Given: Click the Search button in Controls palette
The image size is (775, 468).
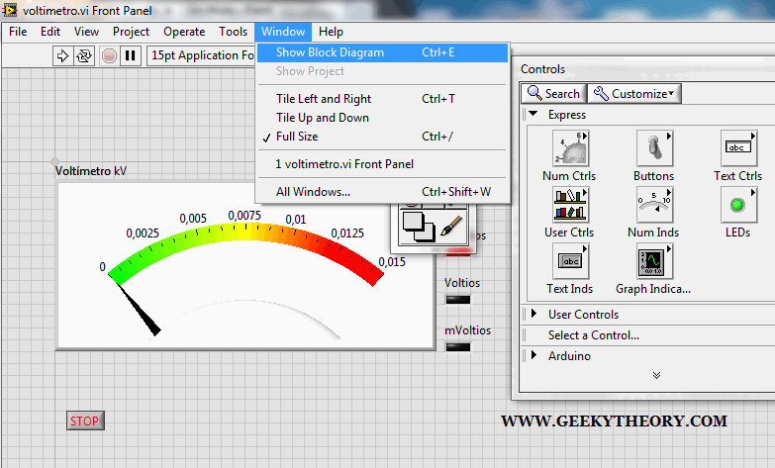Looking at the screenshot, I should click(x=553, y=93).
